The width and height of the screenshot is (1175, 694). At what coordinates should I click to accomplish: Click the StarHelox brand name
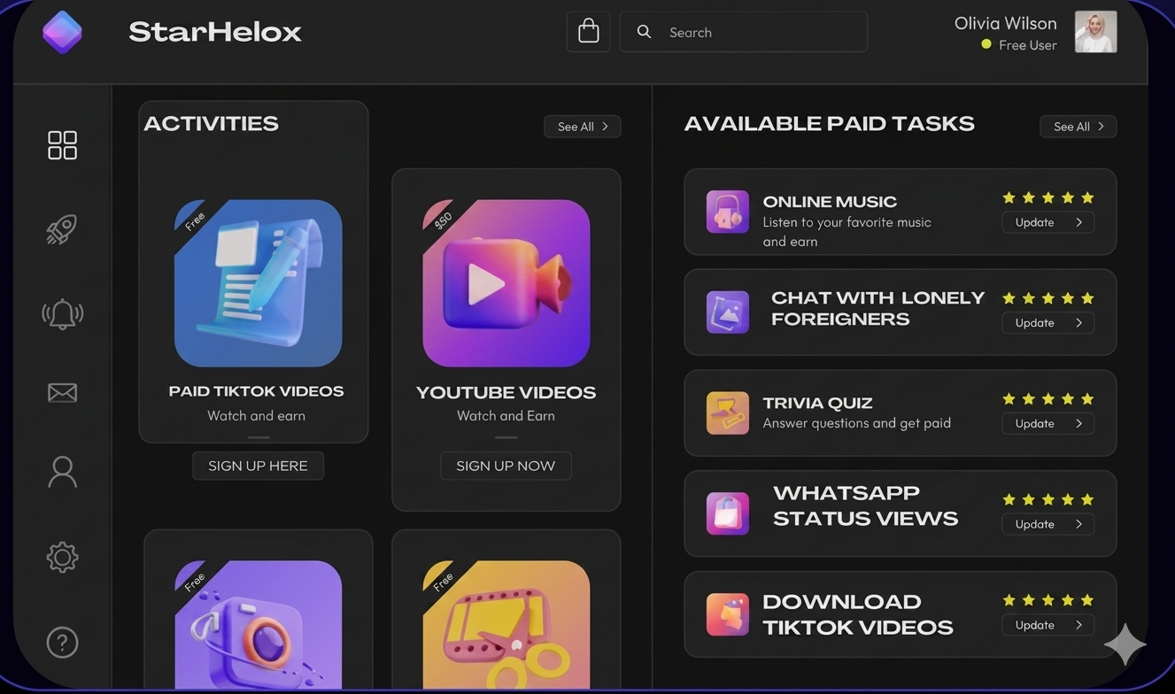click(215, 32)
